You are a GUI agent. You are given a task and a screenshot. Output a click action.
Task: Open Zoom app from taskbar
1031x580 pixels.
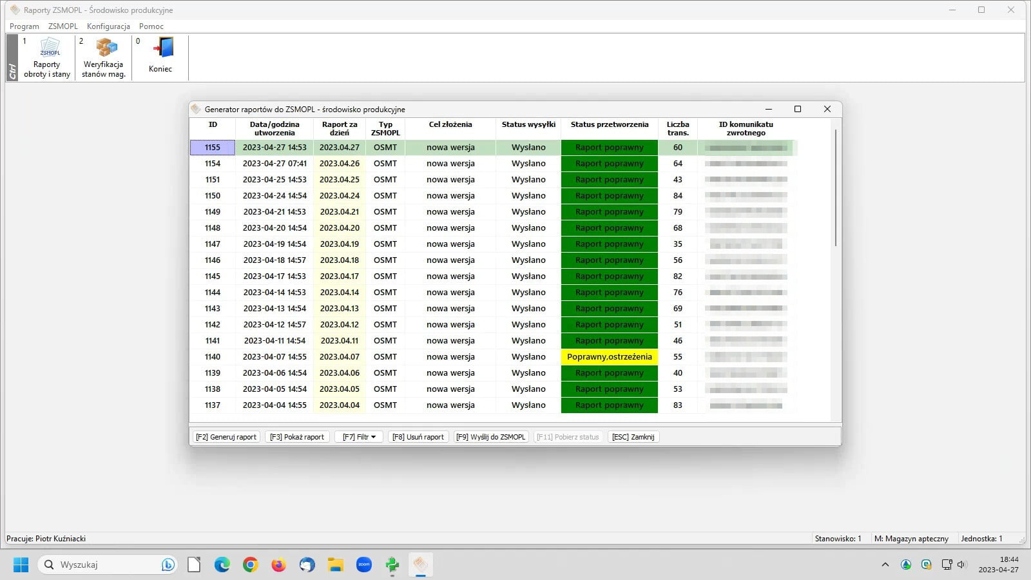pyautogui.click(x=364, y=565)
